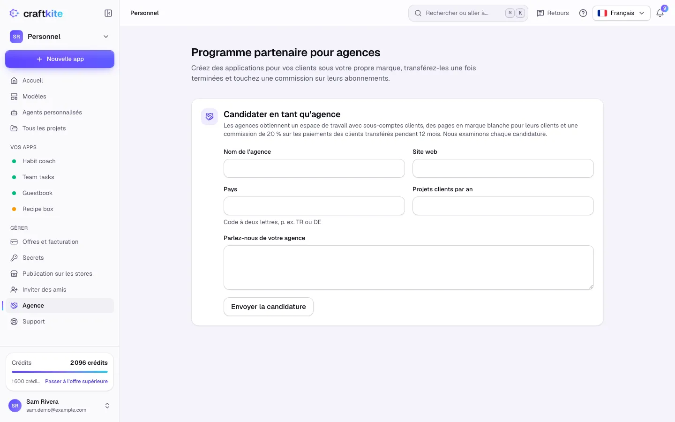Viewport: 675px width, 422px height.
Task: Click the Offres et facturation card icon
Action: pos(14,242)
